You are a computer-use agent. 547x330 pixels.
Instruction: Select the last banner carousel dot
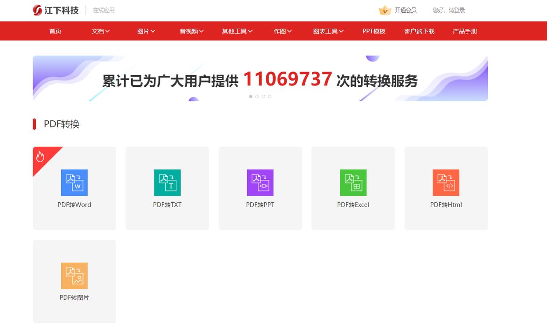point(270,96)
